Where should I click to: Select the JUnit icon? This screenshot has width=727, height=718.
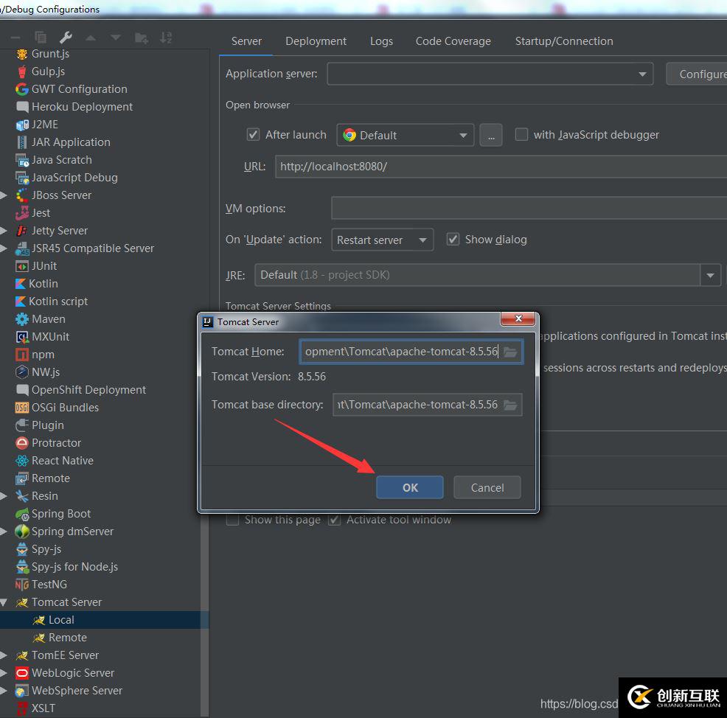[x=22, y=266]
